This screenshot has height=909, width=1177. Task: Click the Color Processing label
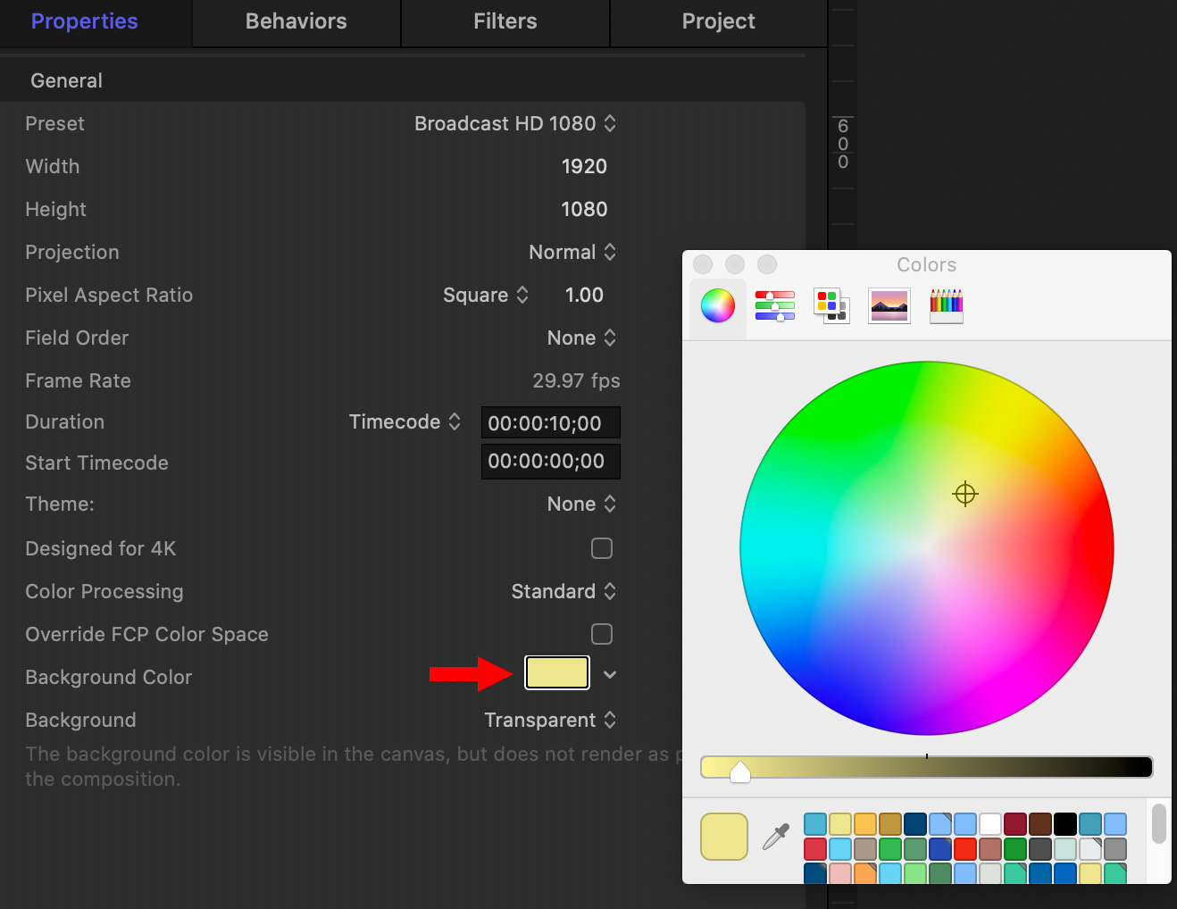point(104,591)
